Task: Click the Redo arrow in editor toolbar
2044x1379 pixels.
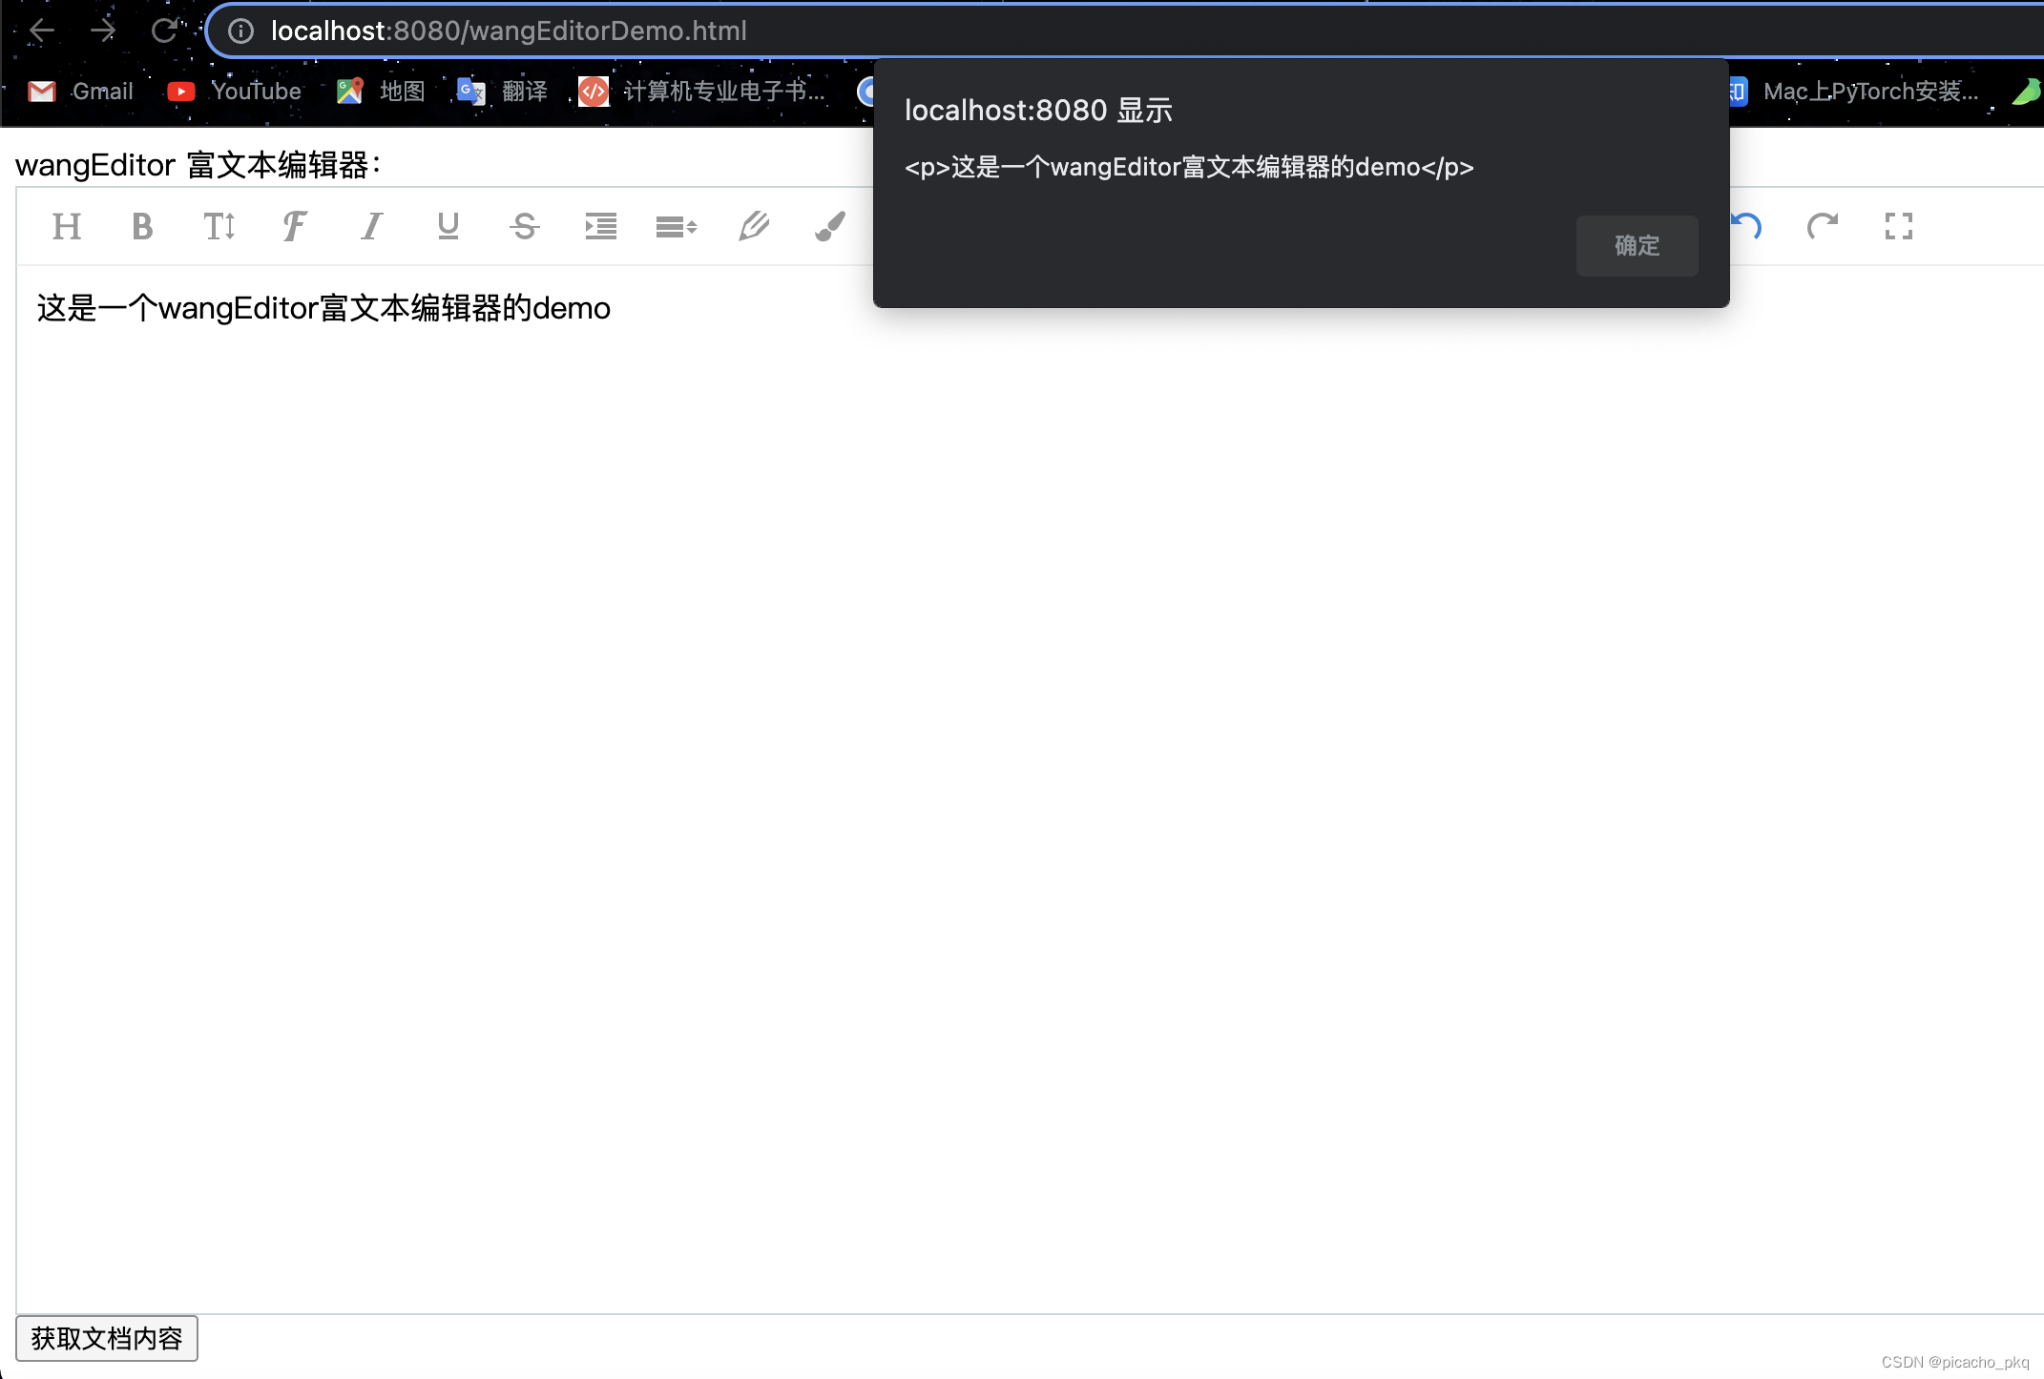Action: point(1823,227)
